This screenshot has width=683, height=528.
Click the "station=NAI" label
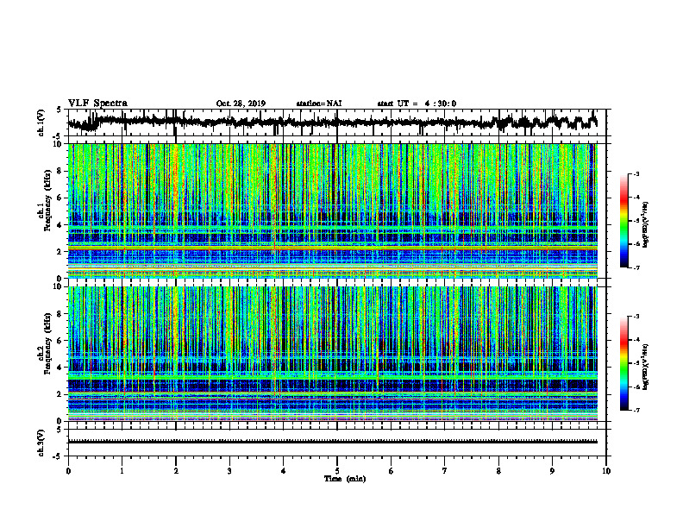[319, 104]
